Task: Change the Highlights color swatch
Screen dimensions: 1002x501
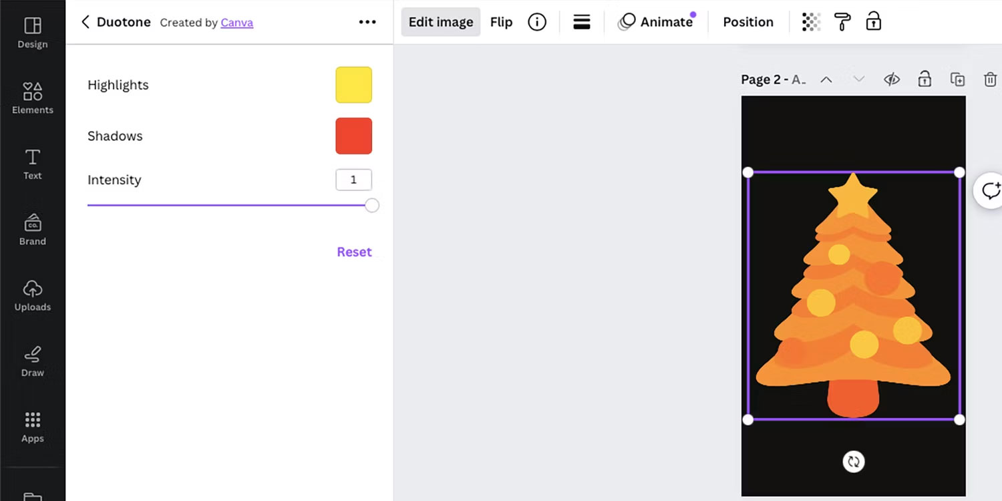Action: coord(353,85)
